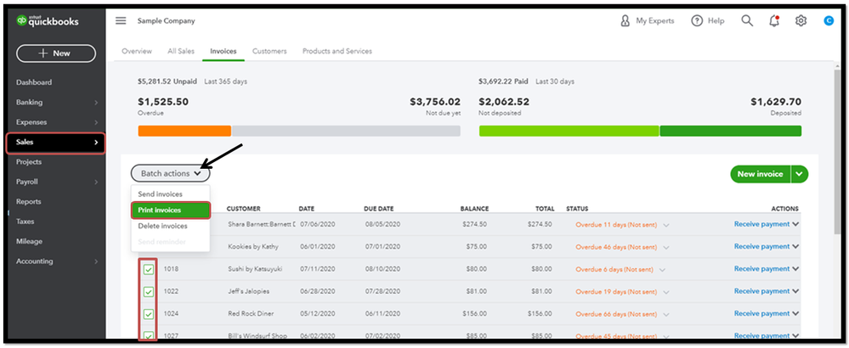Click Receive payment for Jeff's Jalopies
849x348 pixels.
[x=761, y=291]
